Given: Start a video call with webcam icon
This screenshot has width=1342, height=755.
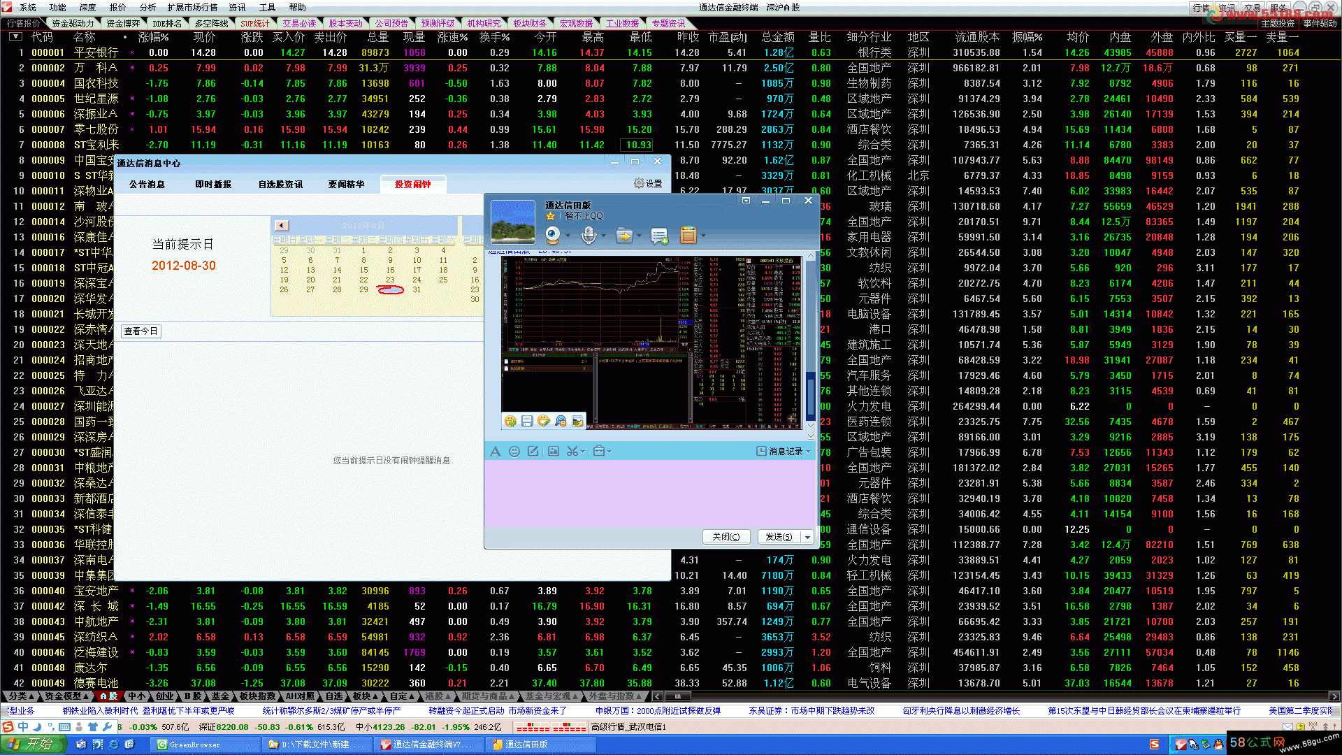Looking at the screenshot, I should coord(553,236).
